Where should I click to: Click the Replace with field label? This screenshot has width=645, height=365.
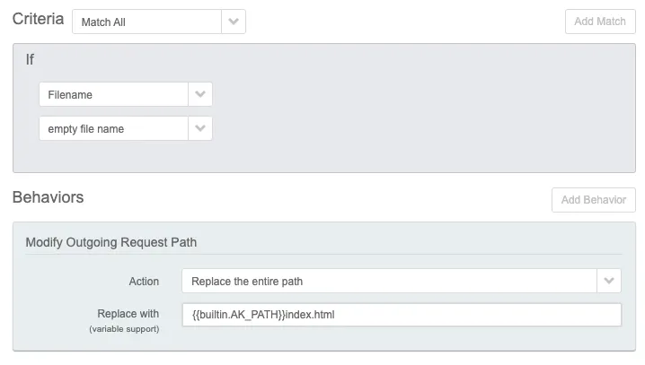pos(128,314)
